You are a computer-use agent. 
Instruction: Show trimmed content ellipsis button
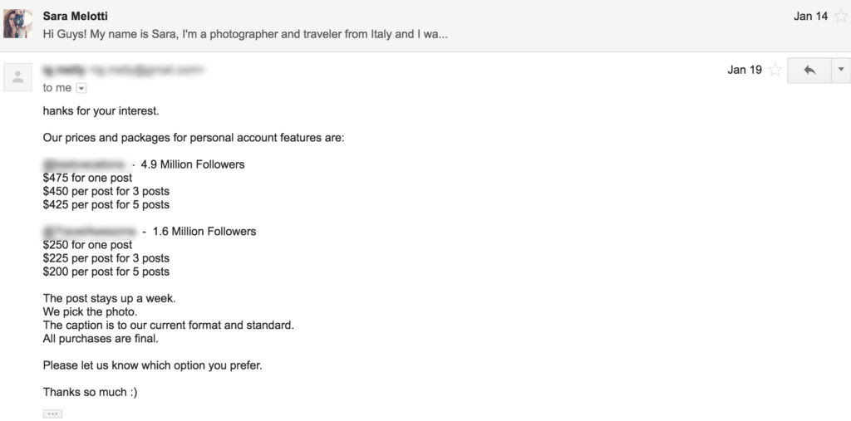tap(52, 414)
